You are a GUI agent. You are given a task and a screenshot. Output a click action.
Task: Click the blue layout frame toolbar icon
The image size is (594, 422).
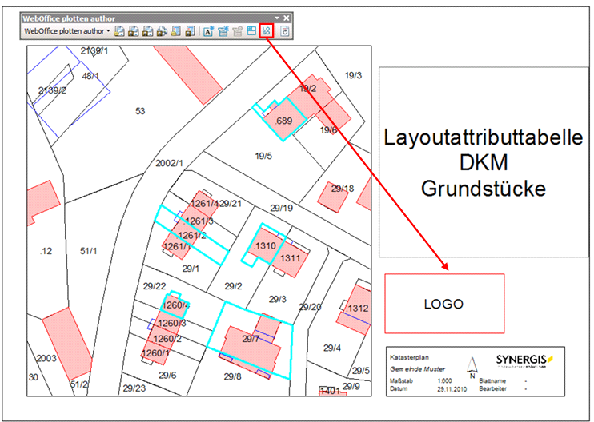pyautogui.click(x=251, y=31)
